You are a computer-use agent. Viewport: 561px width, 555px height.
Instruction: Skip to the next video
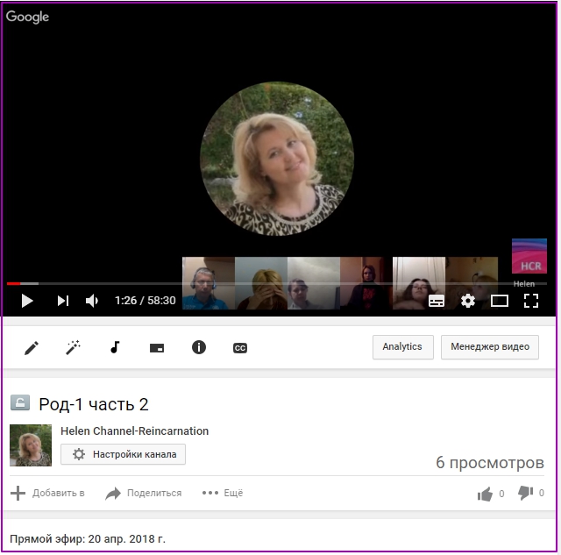pyautogui.click(x=62, y=301)
